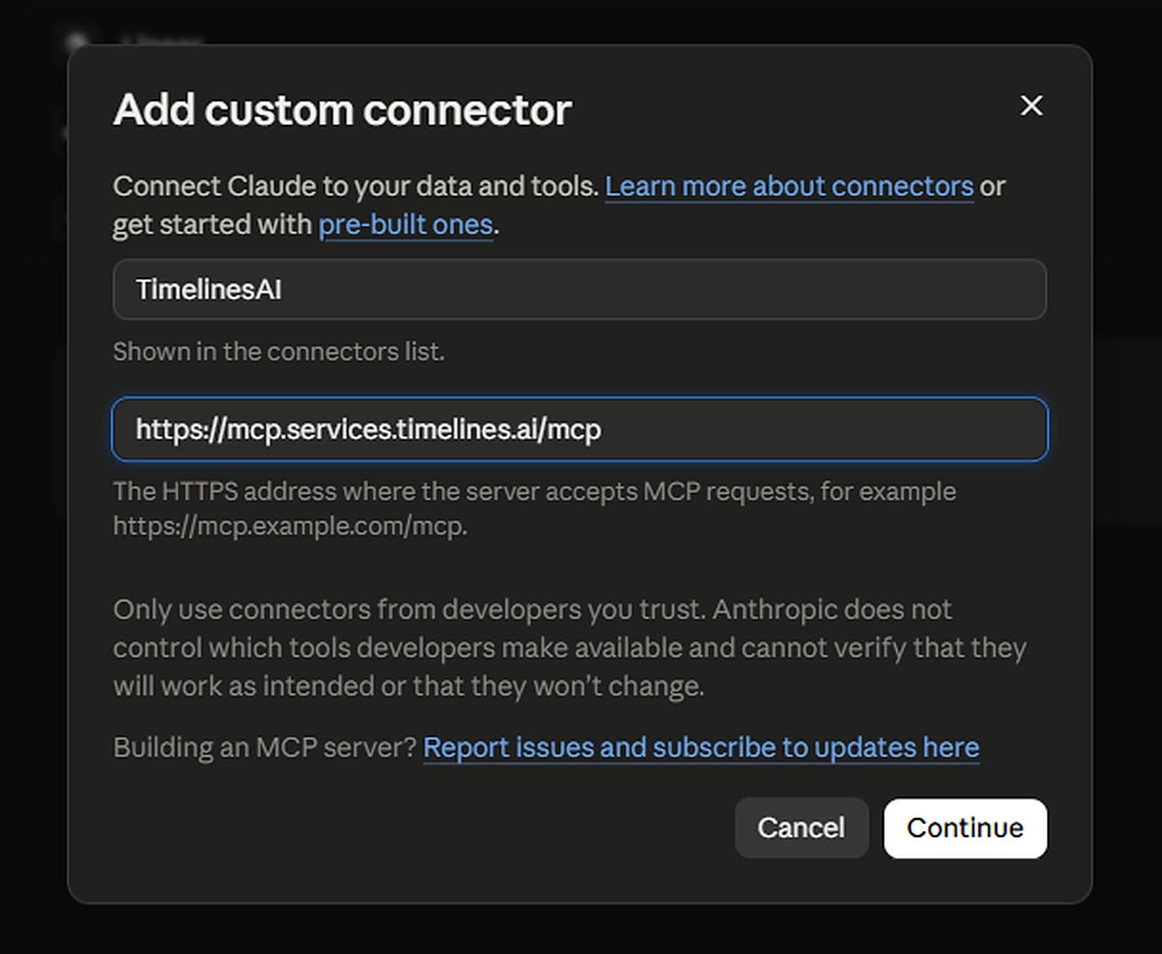Image resolution: width=1162 pixels, height=954 pixels.
Task: Click the example URL https://mcp.example.com/mcp text
Action: point(290,526)
